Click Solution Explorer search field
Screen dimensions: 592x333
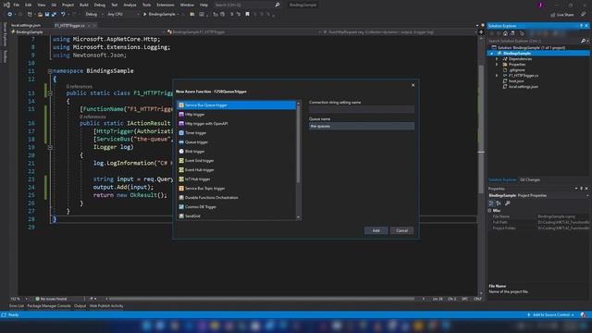coord(535,41)
